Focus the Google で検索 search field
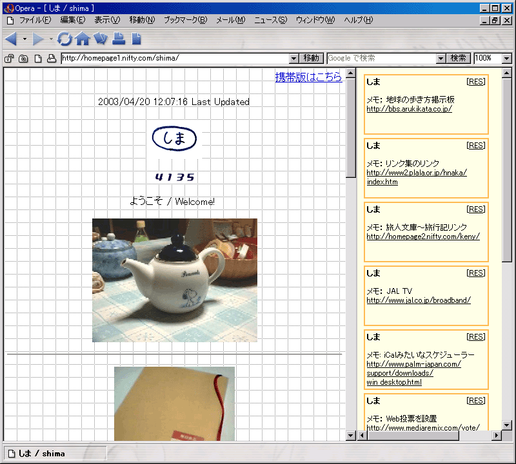This screenshot has height=464, width=516. [381, 59]
